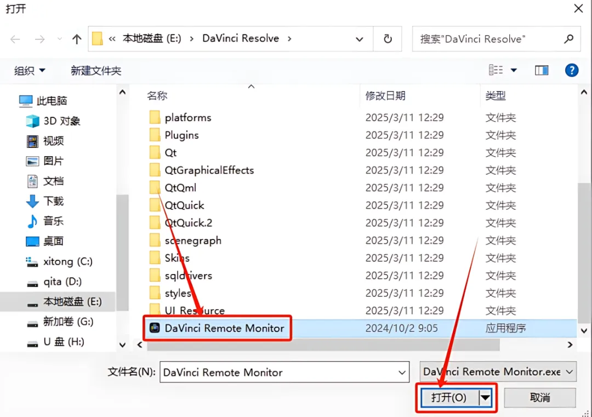This screenshot has width=592, height=417.
Task: Open 音乐 folder in sidebar
Action: [x=45, y=221]
